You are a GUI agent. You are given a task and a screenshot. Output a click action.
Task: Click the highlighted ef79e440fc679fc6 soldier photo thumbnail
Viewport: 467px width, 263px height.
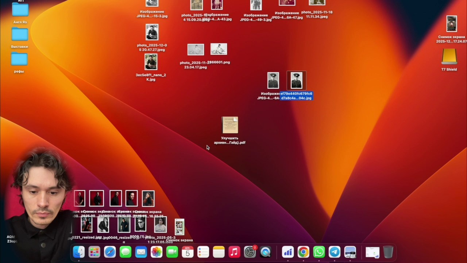[296, 80]
